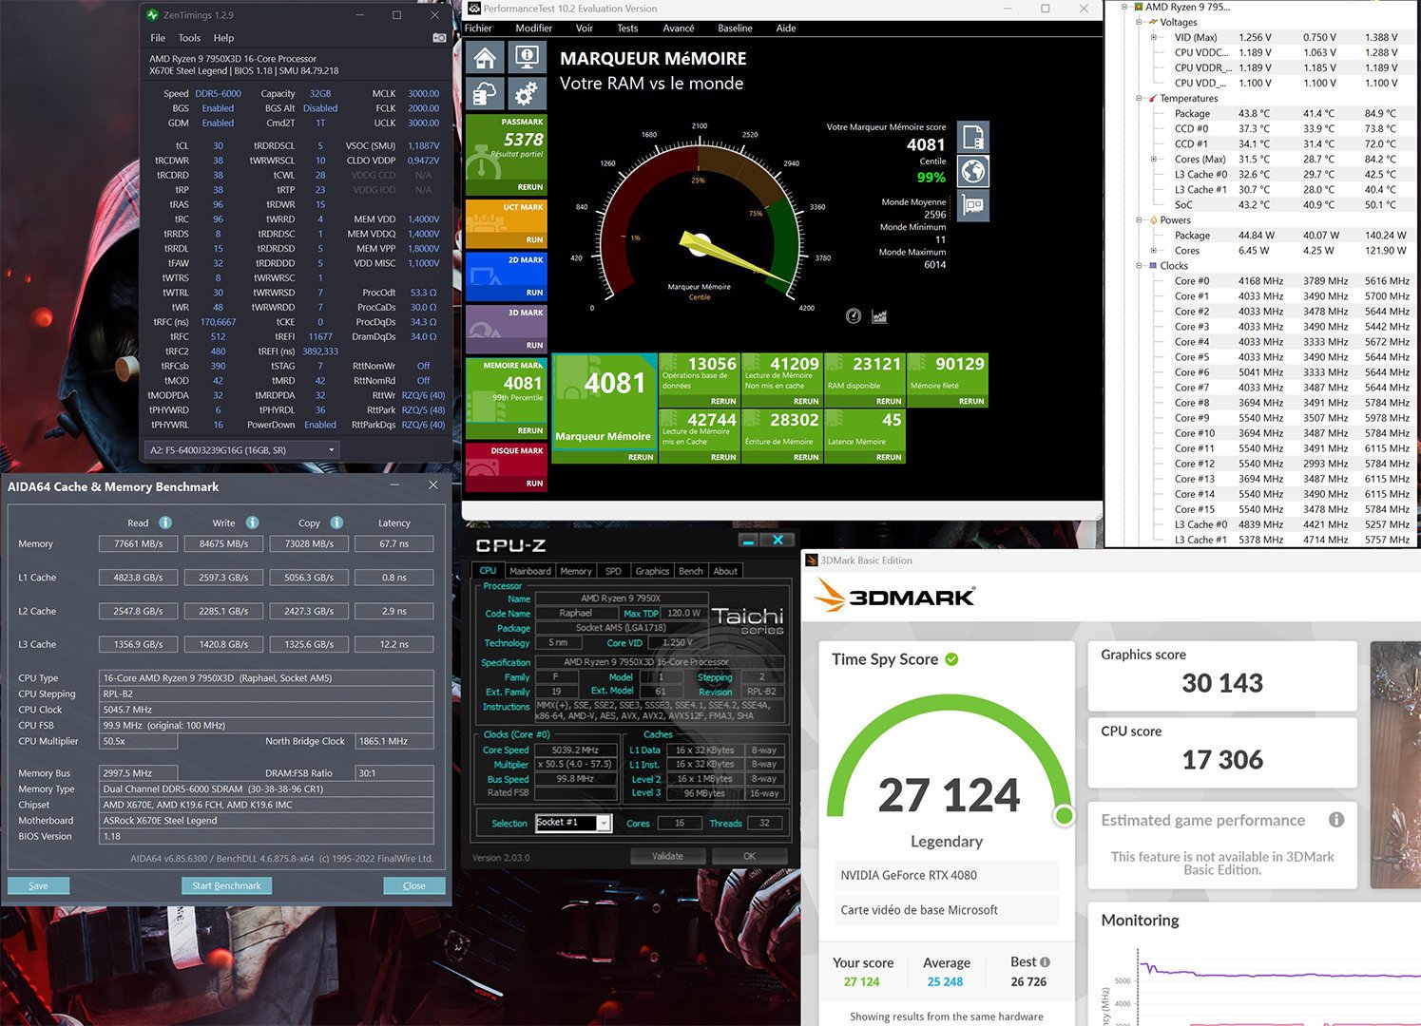Click the Home icon in PerformanceTest
The width and height of the screenshot is (1421, 1026).
(x=485, y=58)
